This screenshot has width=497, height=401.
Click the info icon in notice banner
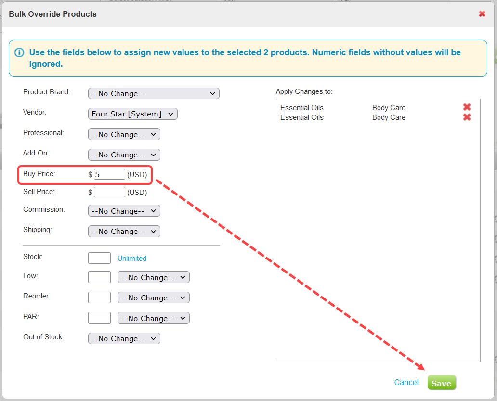[19, 52]
